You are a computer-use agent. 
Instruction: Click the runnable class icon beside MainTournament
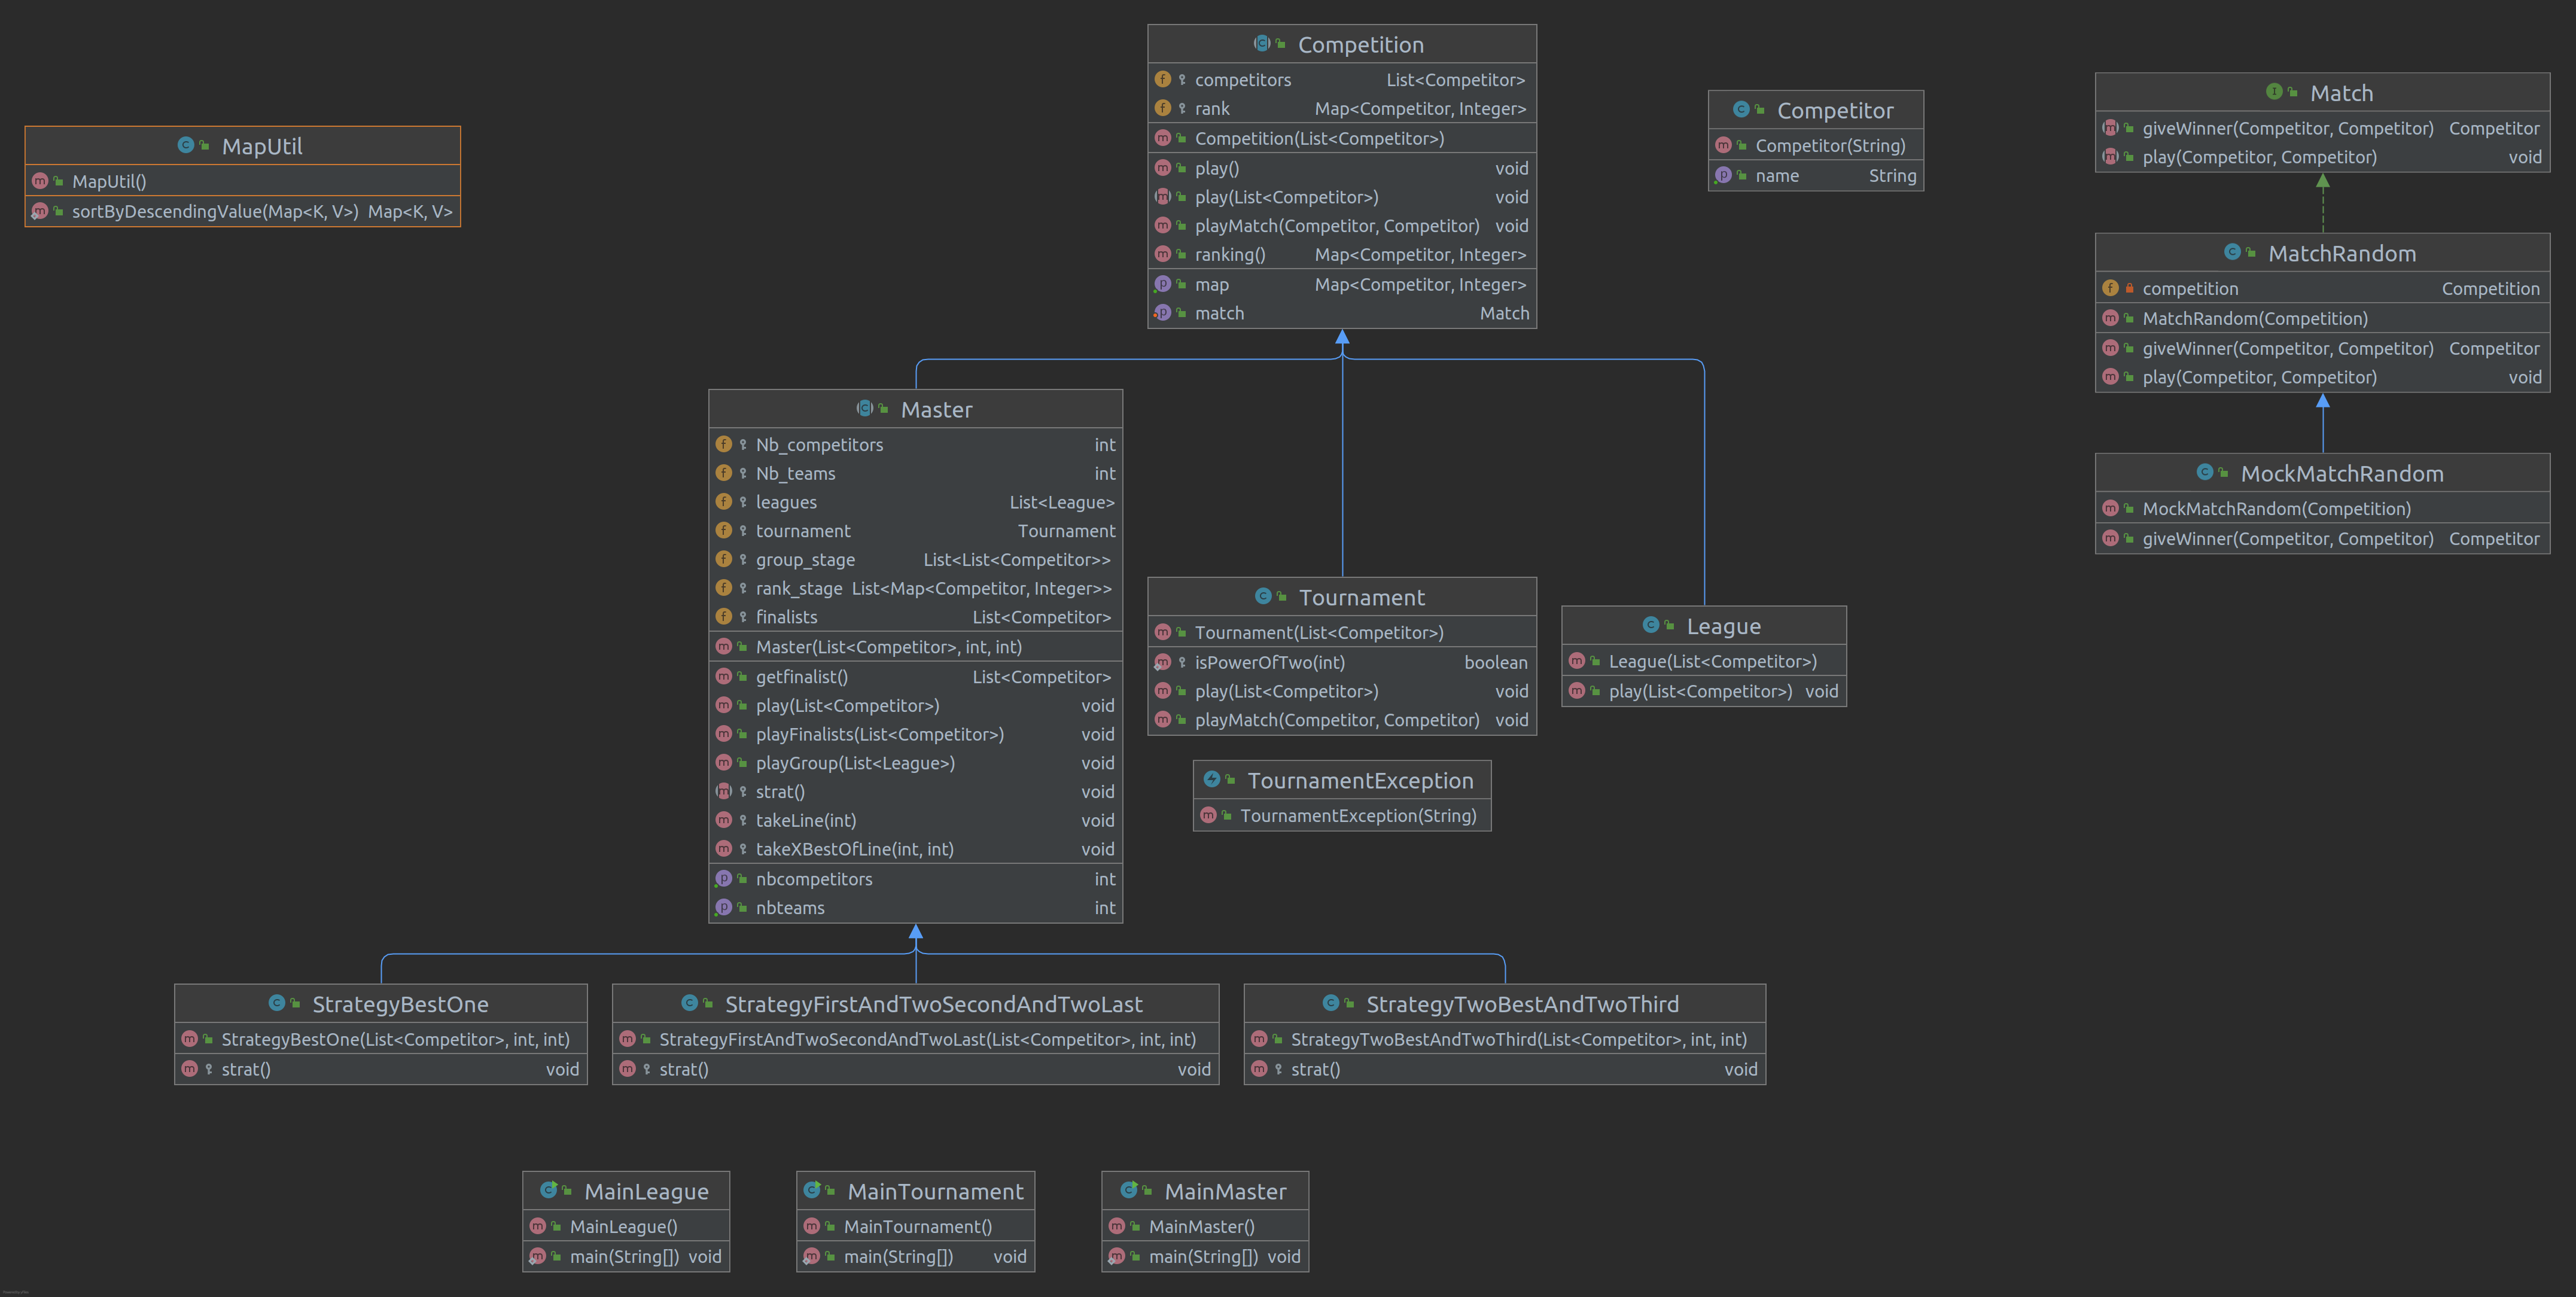pyautogui.click(x=812, y=1190)
